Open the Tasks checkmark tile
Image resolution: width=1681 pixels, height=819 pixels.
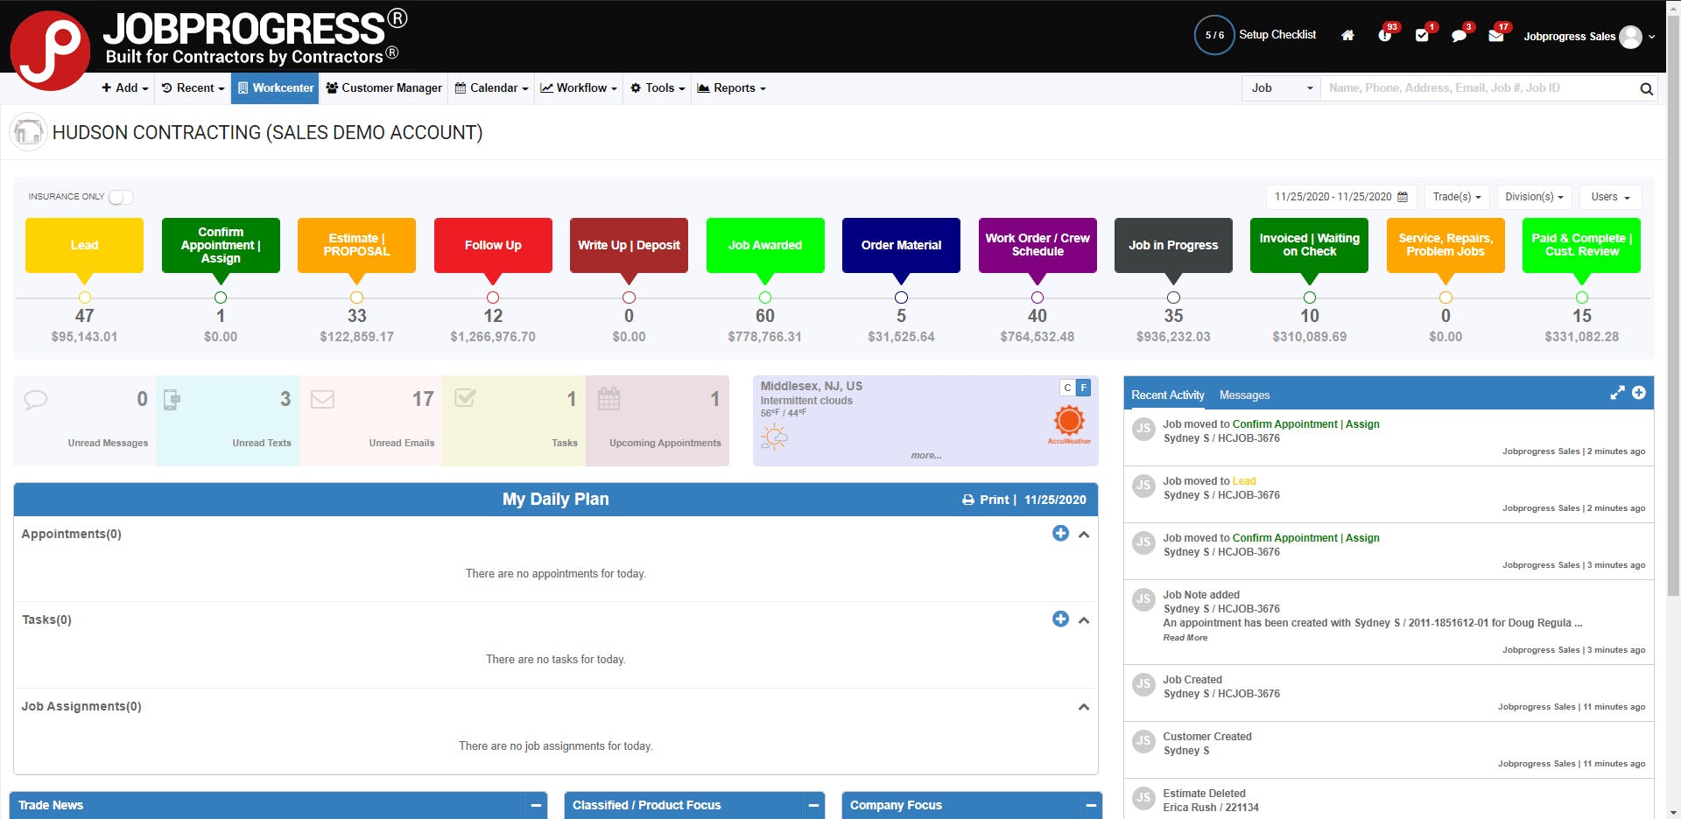pos(514,421)
